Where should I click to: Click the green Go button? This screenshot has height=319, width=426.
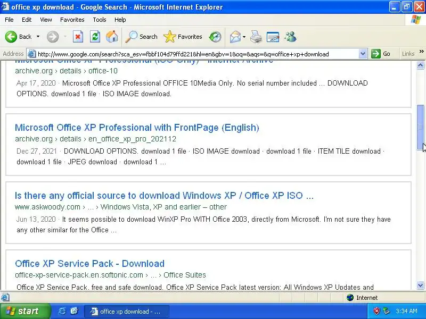pos(381,54)
